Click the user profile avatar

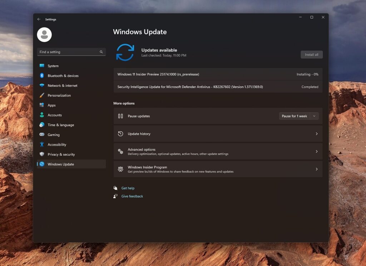pyautogui.click(x=44, y=35)
